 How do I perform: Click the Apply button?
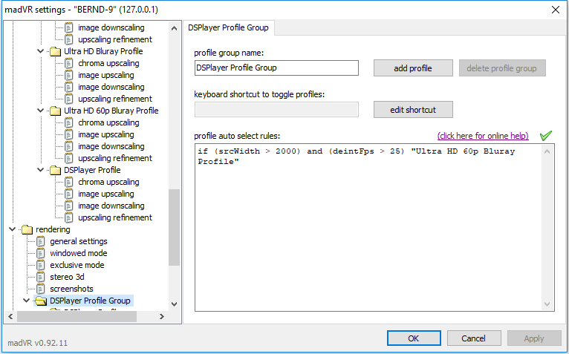534,338
